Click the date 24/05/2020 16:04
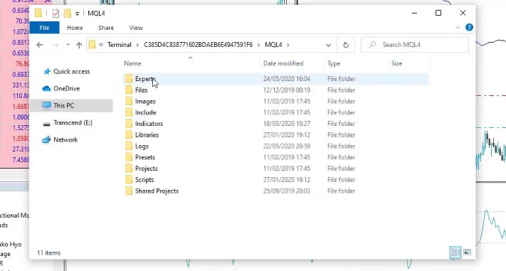506x271 pixels. pos(287,79)
